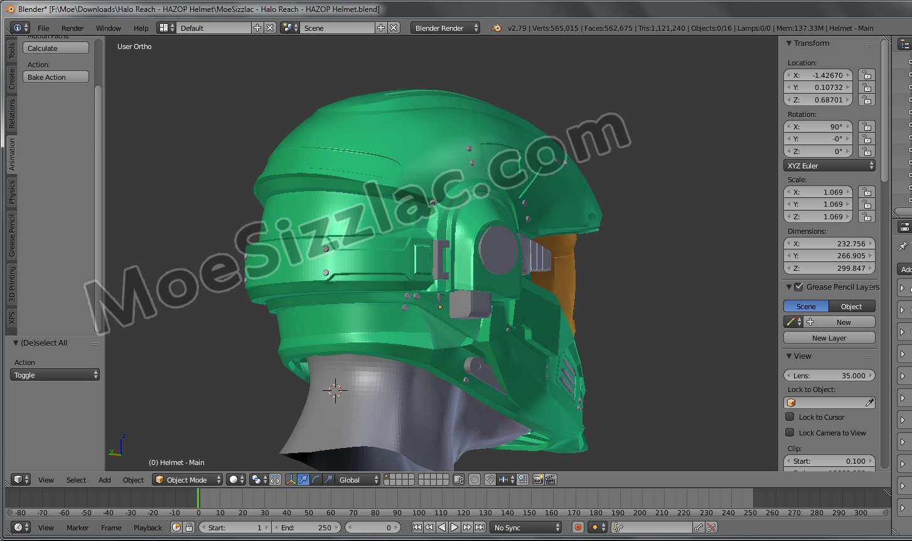
Task: Click the Bake Action button
Action: point(56,77)
